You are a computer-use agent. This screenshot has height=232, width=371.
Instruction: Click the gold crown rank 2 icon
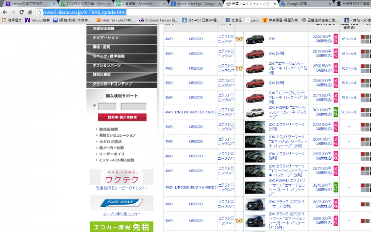pyautogui.click(x=239, y=221)
